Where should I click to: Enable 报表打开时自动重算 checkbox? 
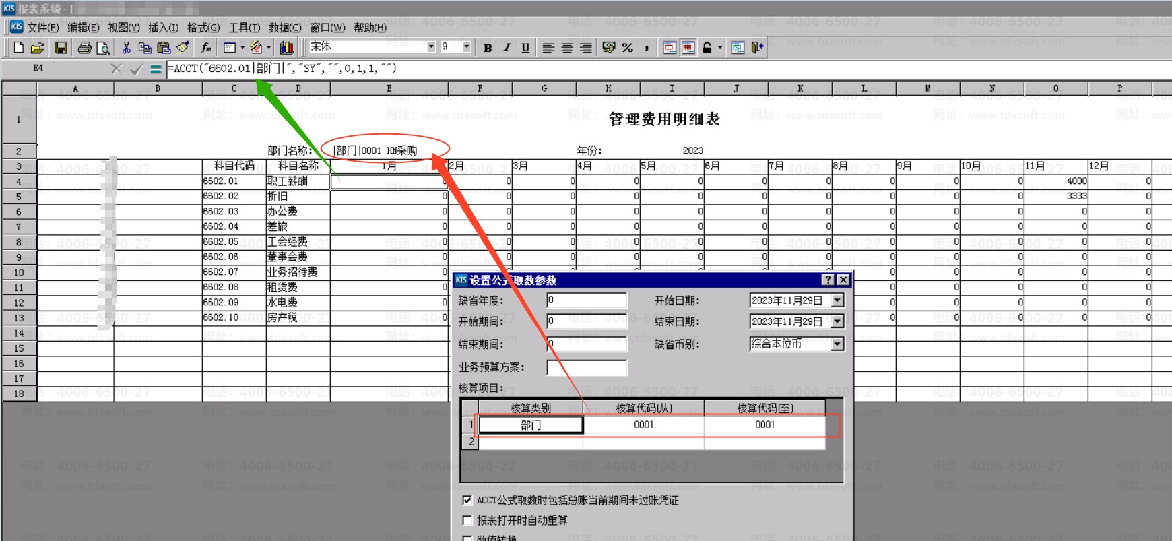(x=467, y=520)
